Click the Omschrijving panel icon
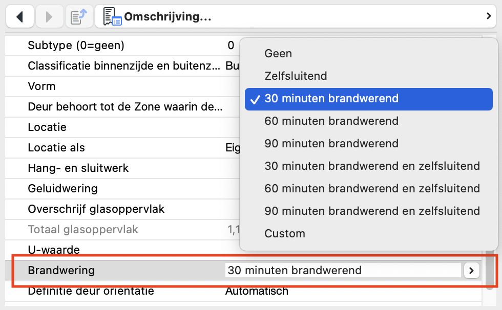Viewport: 502px width, 310px height. [112, 17]
